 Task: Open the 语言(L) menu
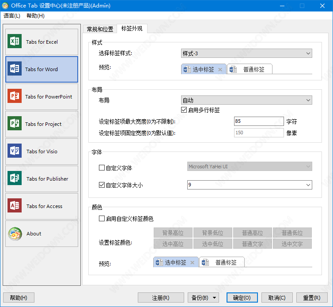tap(12, 16)
